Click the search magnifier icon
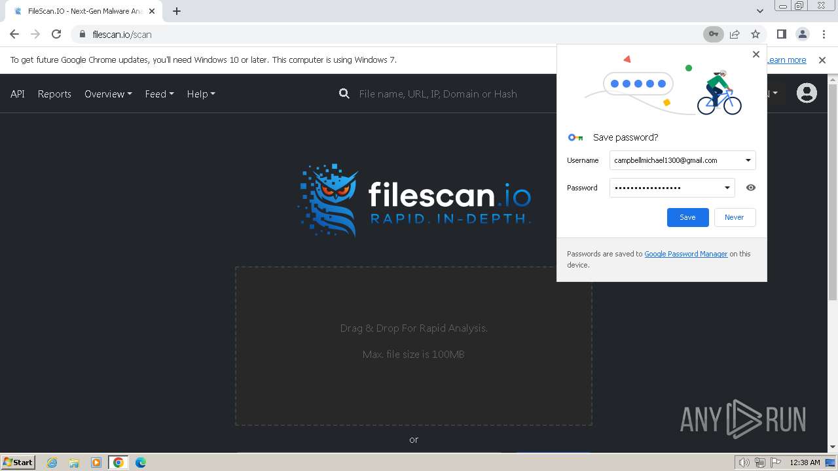Image resolution: width=838 pixels, height=471 pixels. pyautogui.click(x=344, y=94)
